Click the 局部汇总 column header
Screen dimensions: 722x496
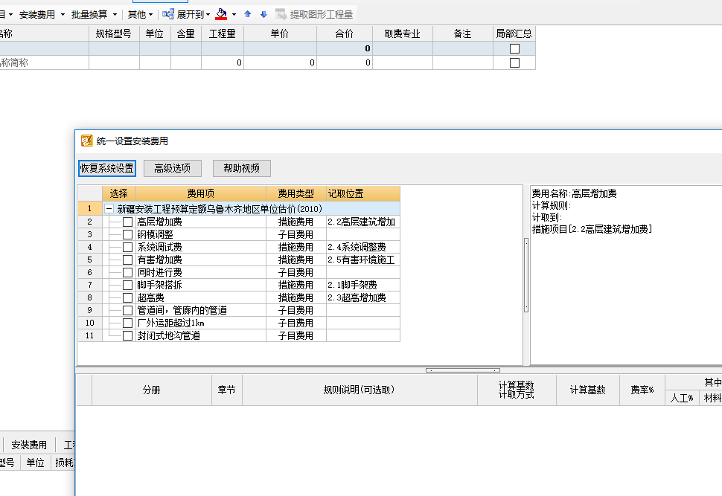(x=514, y=33)
